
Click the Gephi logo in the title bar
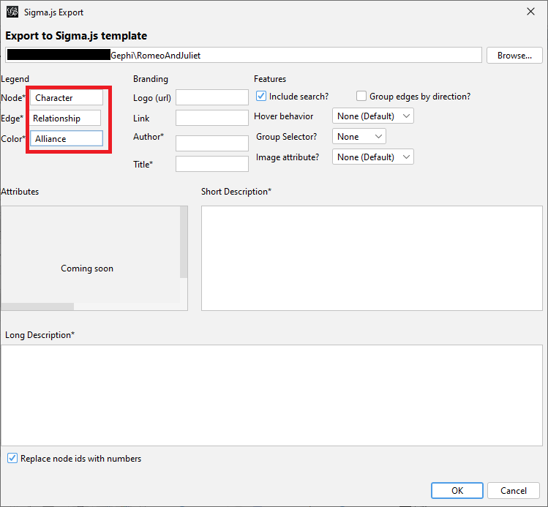coord(12,12)
